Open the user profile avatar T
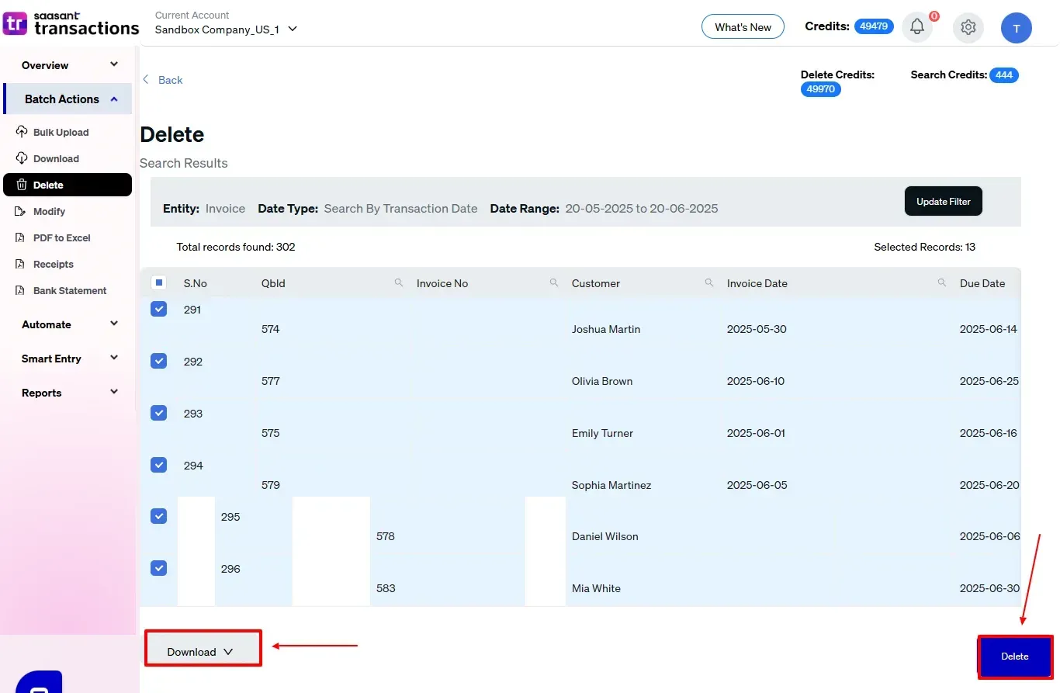 pos(1017,28)
